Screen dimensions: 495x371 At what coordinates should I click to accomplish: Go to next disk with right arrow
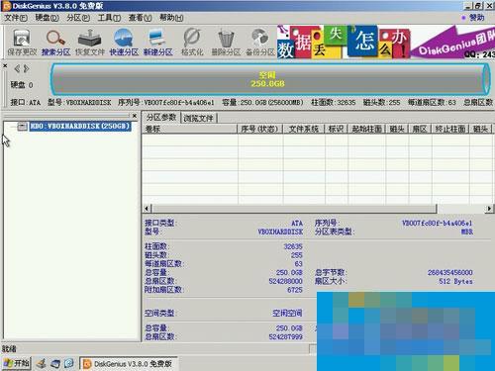[x=26, y=68]
